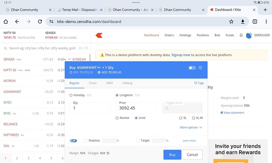
Task: Expand More options
Action: coord(191,127)
